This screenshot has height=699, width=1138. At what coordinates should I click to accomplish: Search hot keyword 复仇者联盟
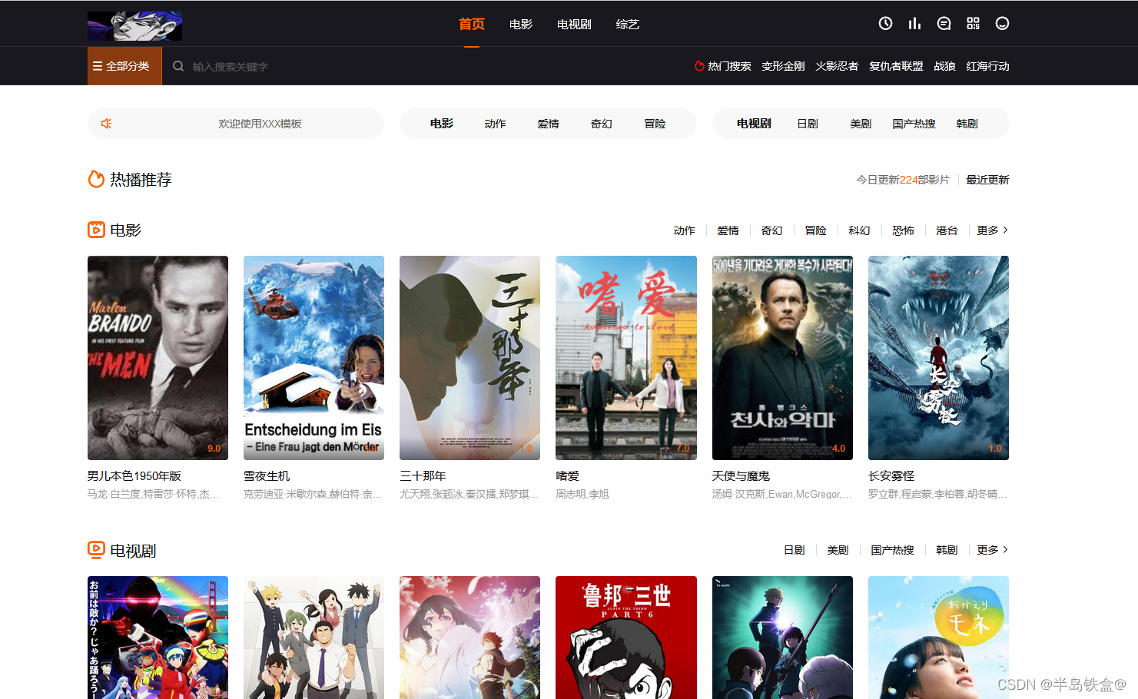(x=896, y=66)
